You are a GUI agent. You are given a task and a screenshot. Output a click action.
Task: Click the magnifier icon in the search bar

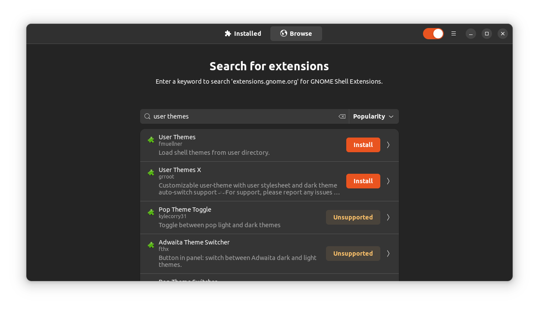pos(147,116)
